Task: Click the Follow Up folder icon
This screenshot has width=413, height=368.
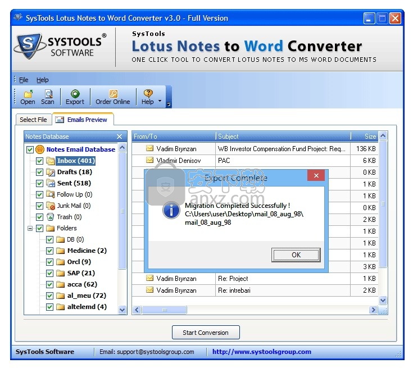Action: tap(51, 194)
